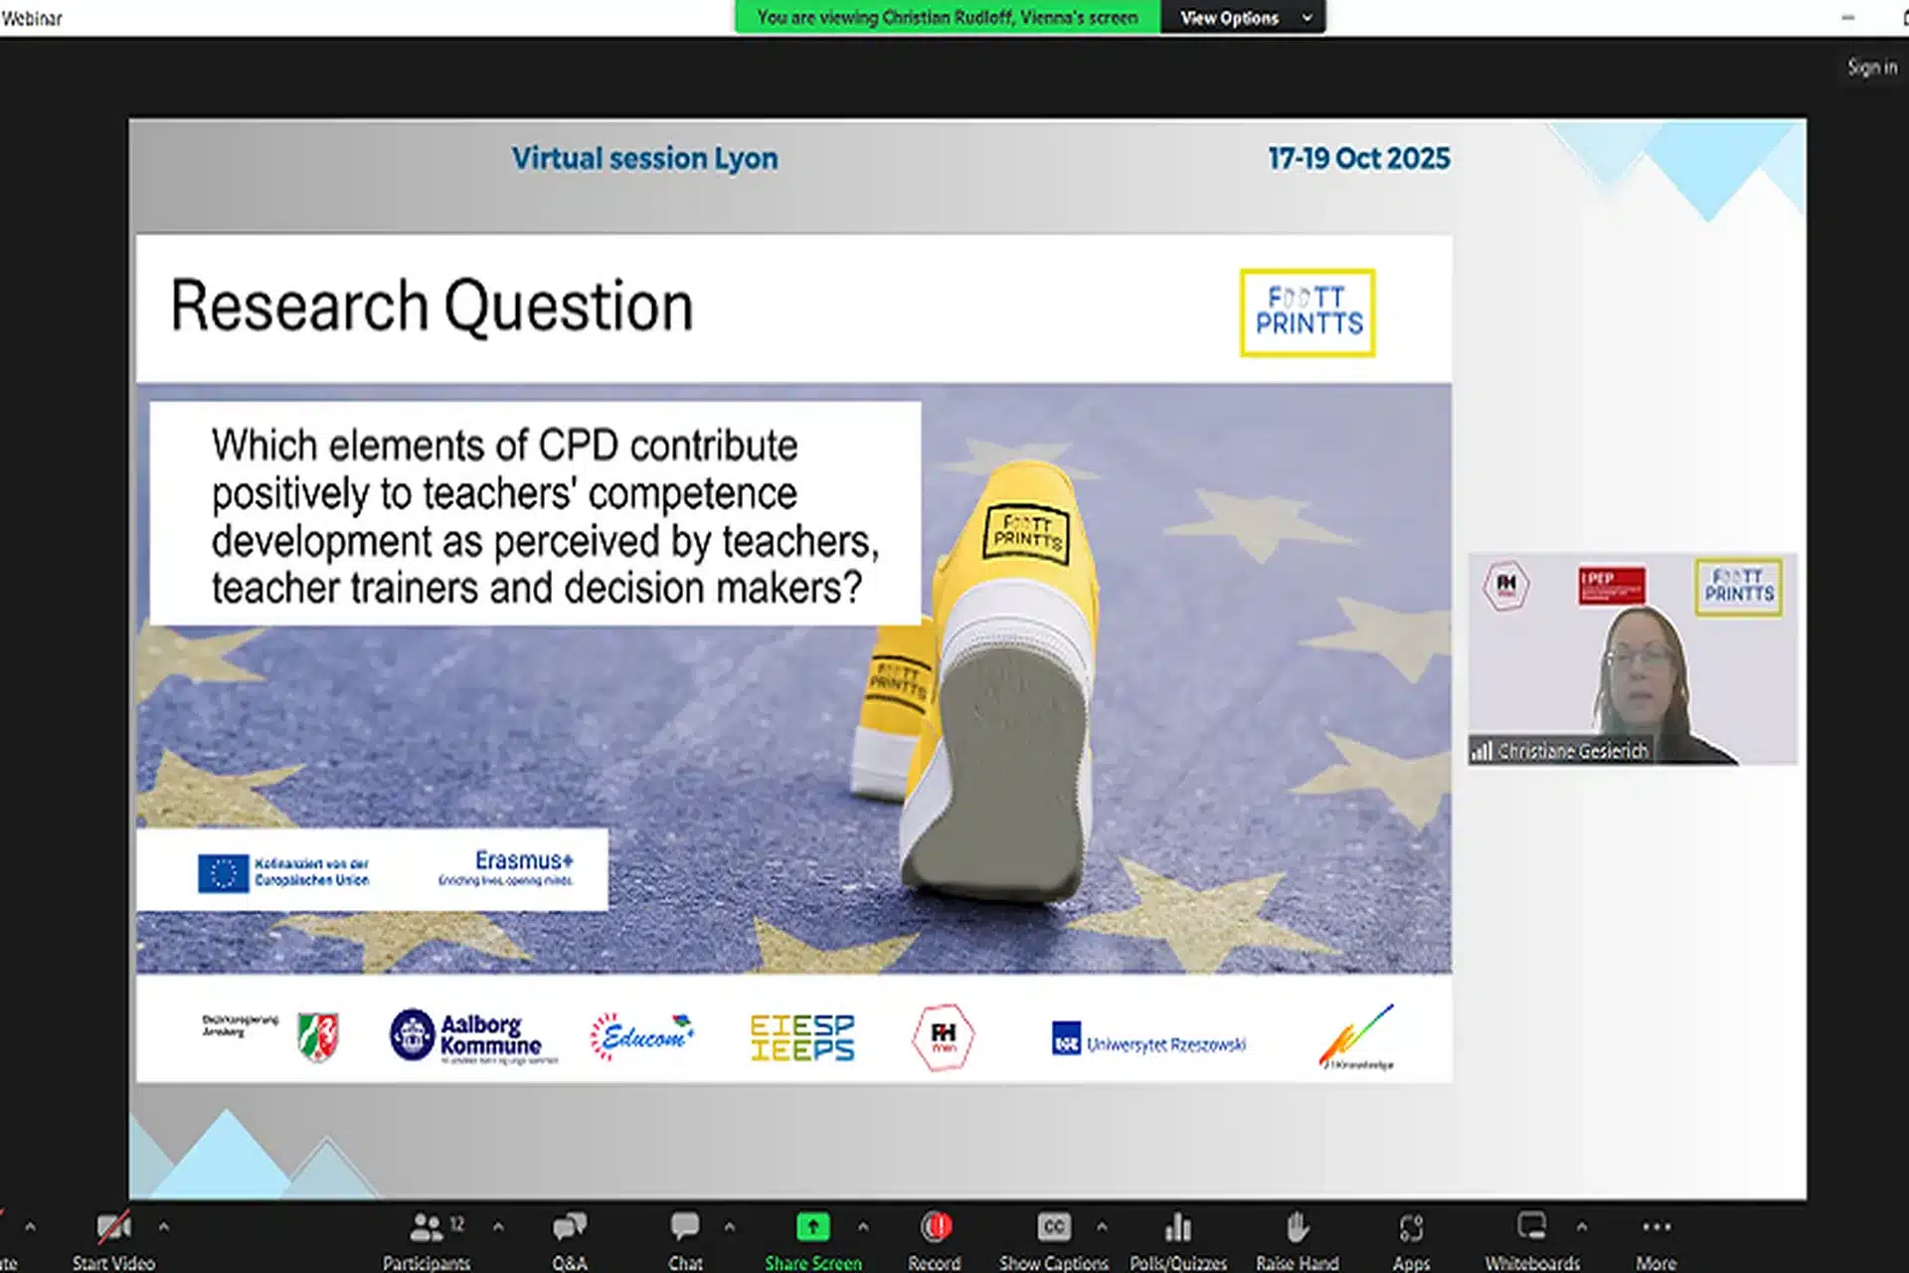Open the Chat window
Viewport: 1909px width, 1273px height.
coord(685,1228)
